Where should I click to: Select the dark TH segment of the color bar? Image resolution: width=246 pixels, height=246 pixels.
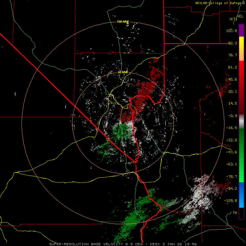click(241, 213)
